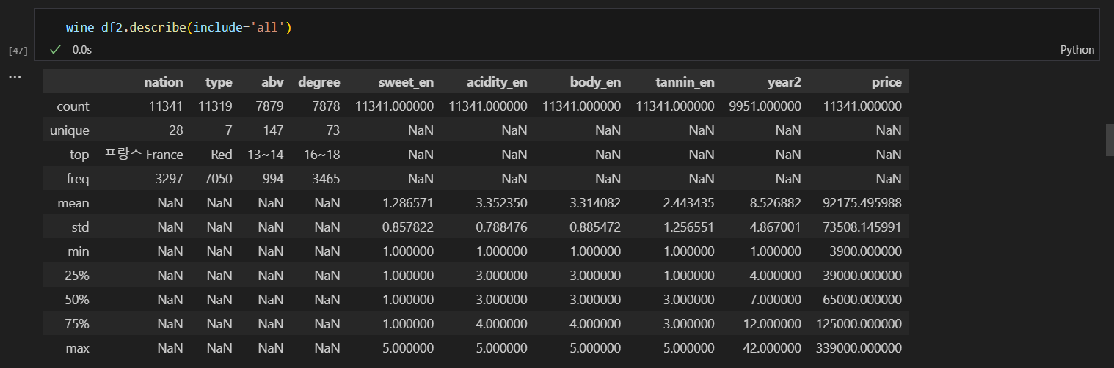
Task: Click the 75% row label
Action: point(77,324)
